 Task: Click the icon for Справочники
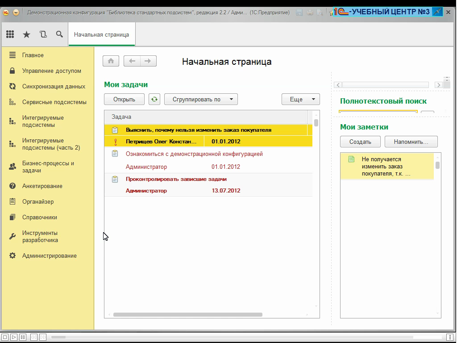click(x=12, y=217)
